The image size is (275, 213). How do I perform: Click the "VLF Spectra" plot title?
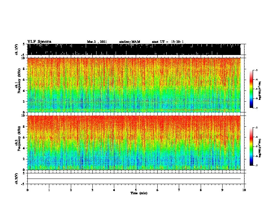coord(39,42)
